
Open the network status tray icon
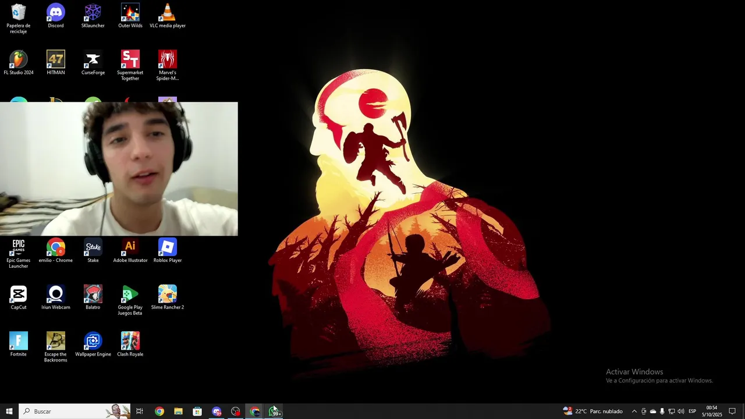672,411
